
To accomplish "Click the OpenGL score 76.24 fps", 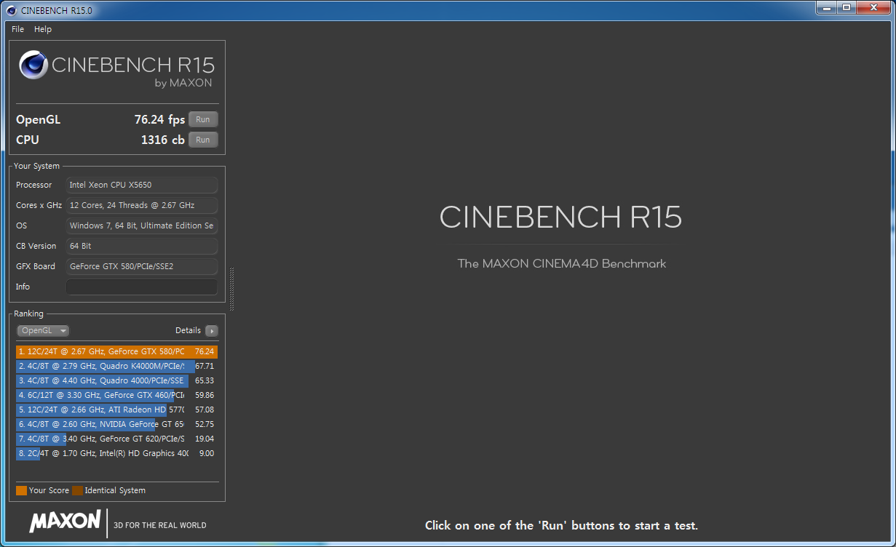I will point(159,120).
